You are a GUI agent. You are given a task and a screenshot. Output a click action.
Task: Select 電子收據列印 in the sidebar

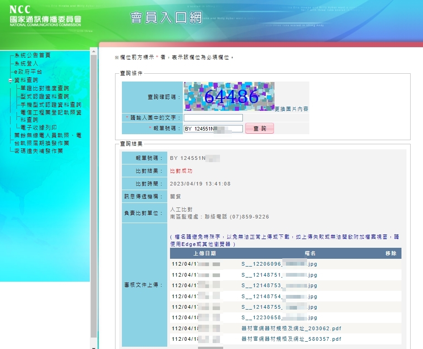point(38,127)
